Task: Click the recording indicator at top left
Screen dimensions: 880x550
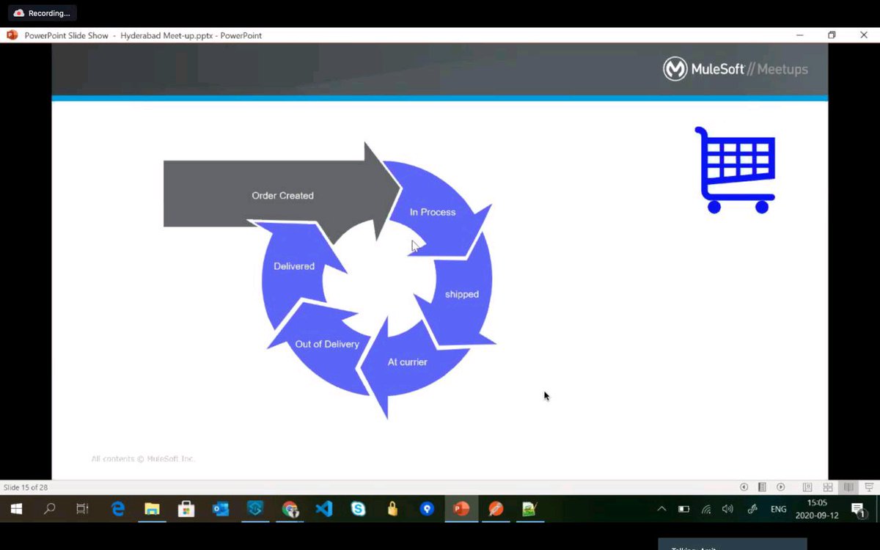Action: [x=43, y=13]
